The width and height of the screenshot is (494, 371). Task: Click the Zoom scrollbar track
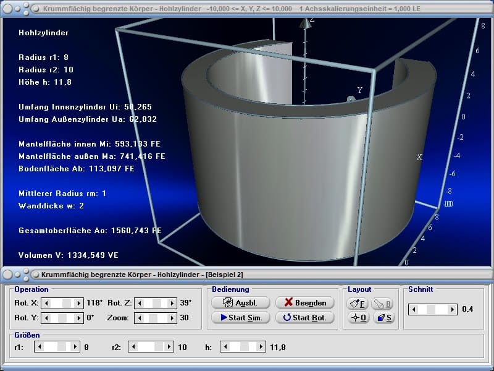pyautogui.click(x=156, y=318)
